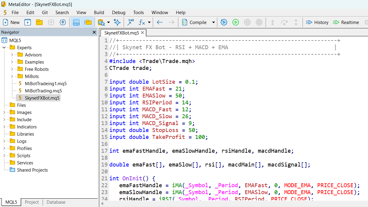Click the Step Over debug icon

(x=284, y=22)
